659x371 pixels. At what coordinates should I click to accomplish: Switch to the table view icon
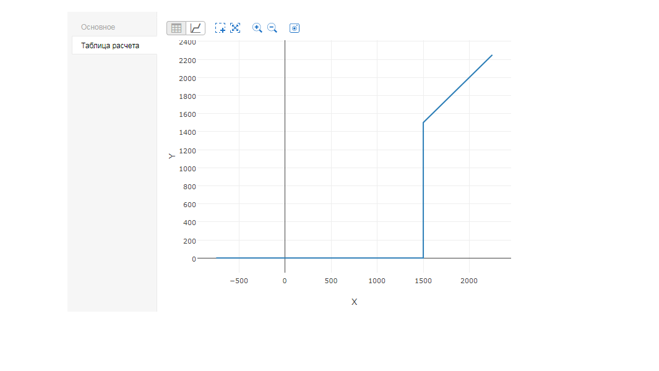tap(176, 28)
